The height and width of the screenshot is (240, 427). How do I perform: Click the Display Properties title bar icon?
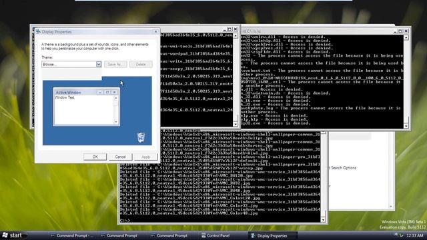coord(39,31)
